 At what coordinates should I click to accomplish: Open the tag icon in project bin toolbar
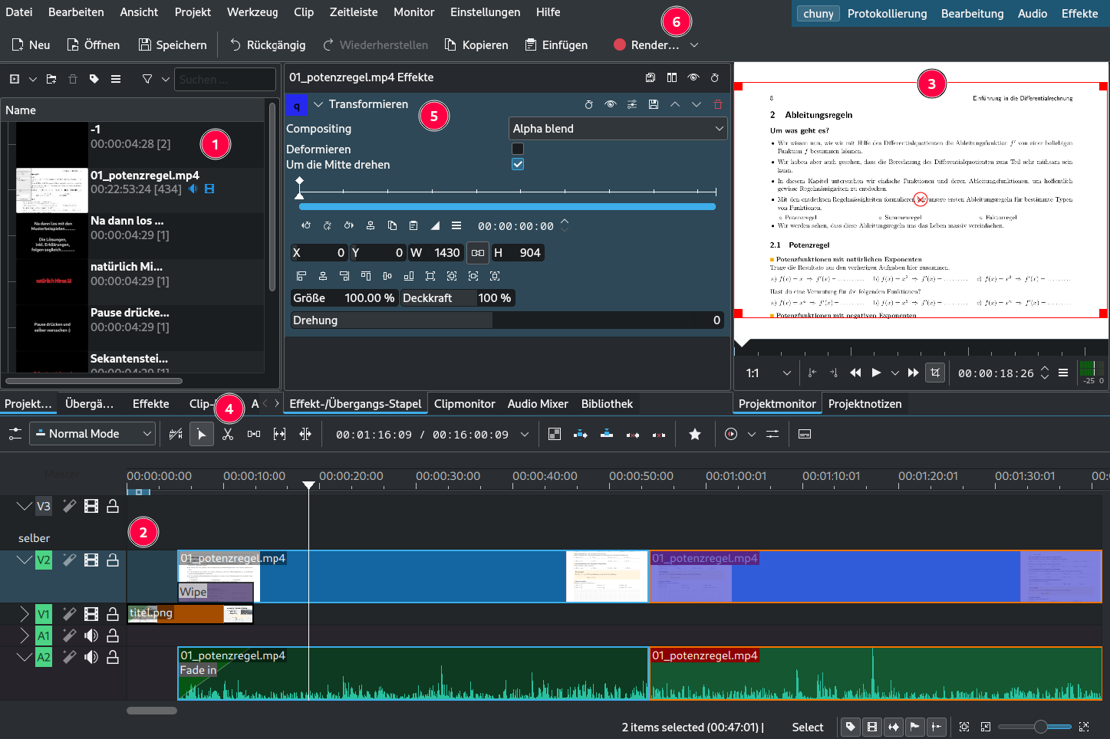(94, 79)
